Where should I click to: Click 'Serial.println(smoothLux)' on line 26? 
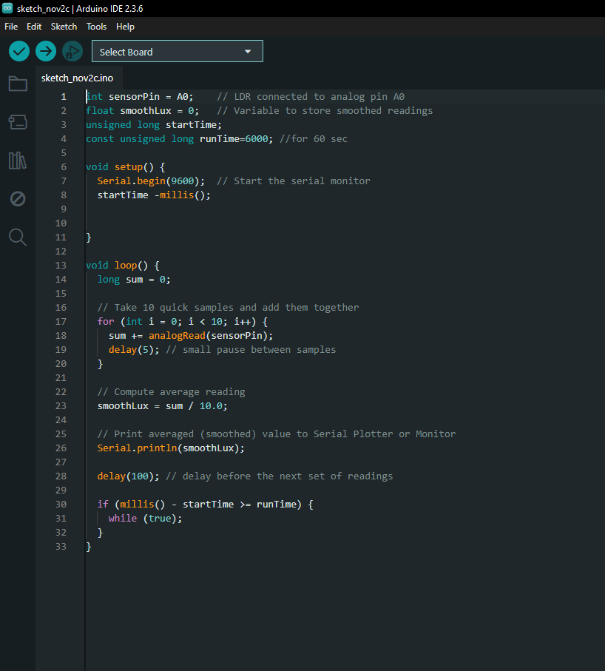168,448
